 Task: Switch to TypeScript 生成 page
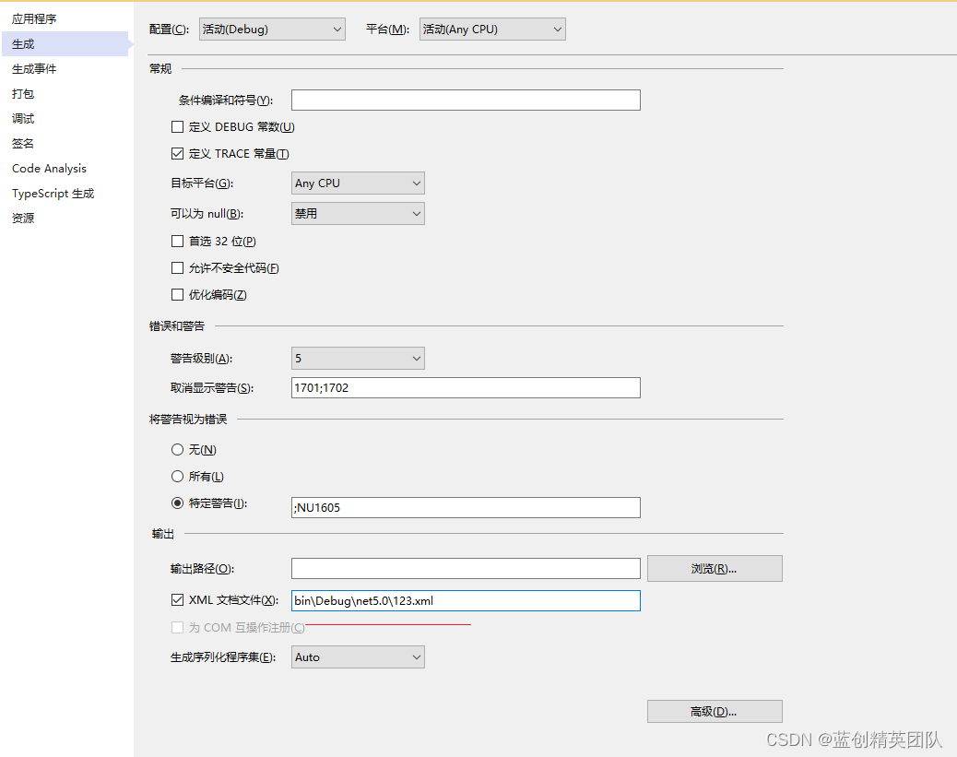click(x=53, y=194)
